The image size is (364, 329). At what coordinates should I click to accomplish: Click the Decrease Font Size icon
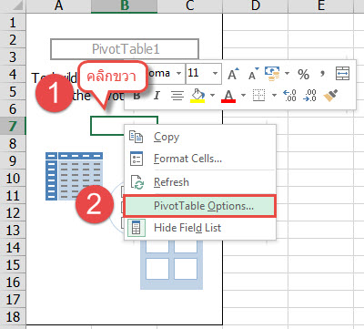click(x=253, y=74)
